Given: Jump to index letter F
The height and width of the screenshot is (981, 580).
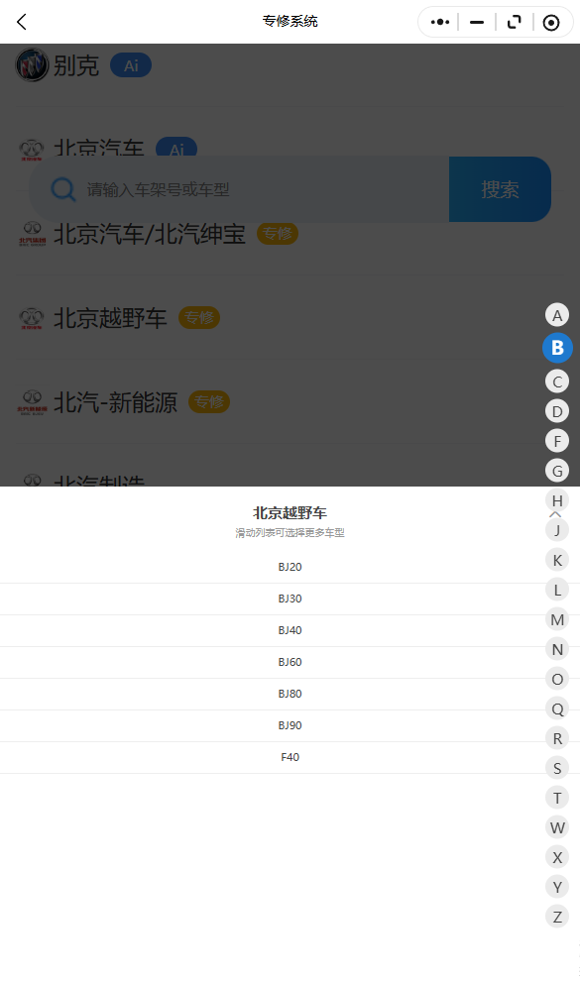Looking at the screenshot, I should tap(557, 441).
